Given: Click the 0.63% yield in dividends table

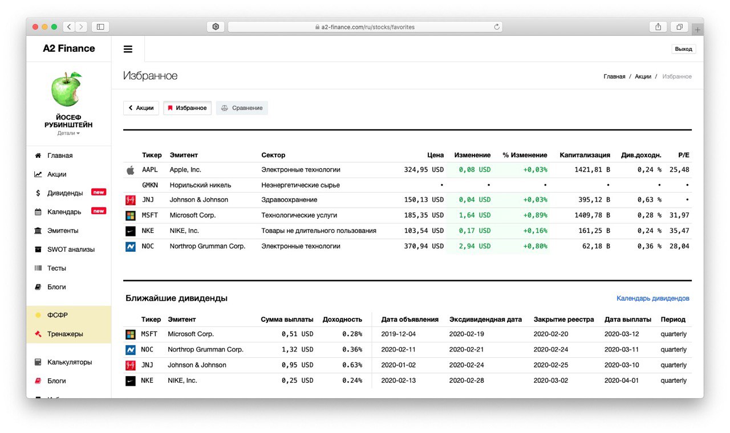Looking at the screenshot, I should [352, 365].
